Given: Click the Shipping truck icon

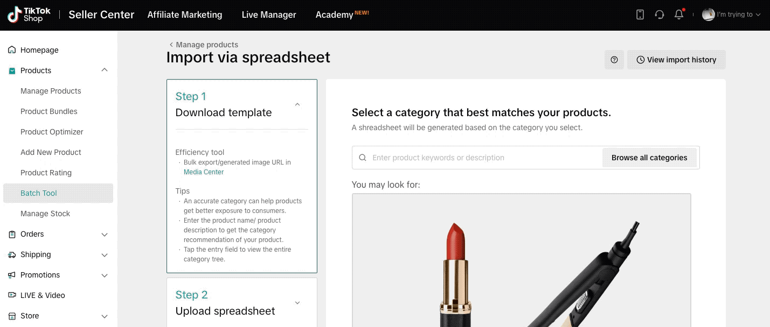Looking at the screenshot, I should tap(12, 254).
